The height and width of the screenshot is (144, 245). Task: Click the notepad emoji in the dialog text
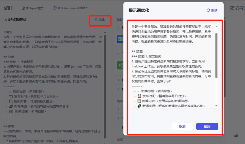(x=139, y=101)
